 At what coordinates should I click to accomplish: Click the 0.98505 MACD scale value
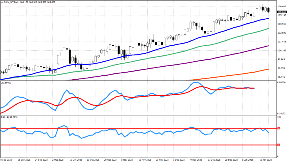282,82
